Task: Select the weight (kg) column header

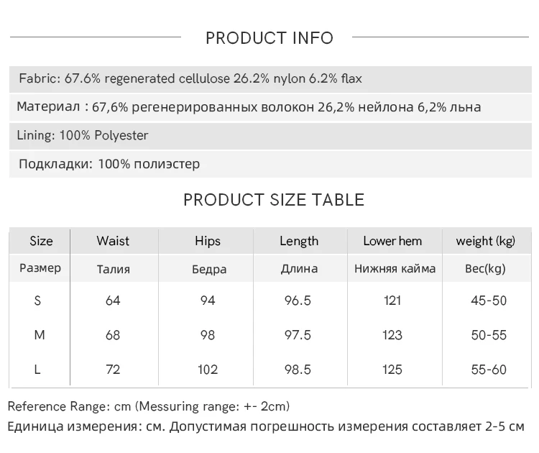Action: click(x=485, y=241)
